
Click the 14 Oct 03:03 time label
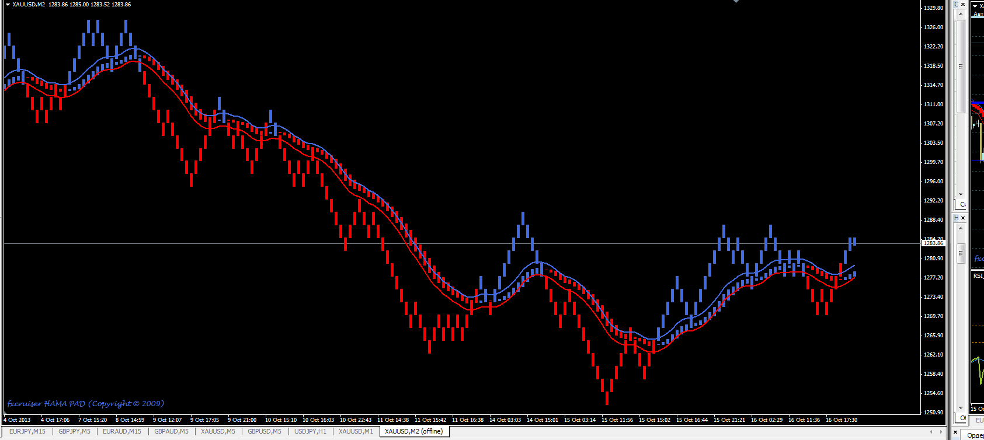click(x=505, y=420)
